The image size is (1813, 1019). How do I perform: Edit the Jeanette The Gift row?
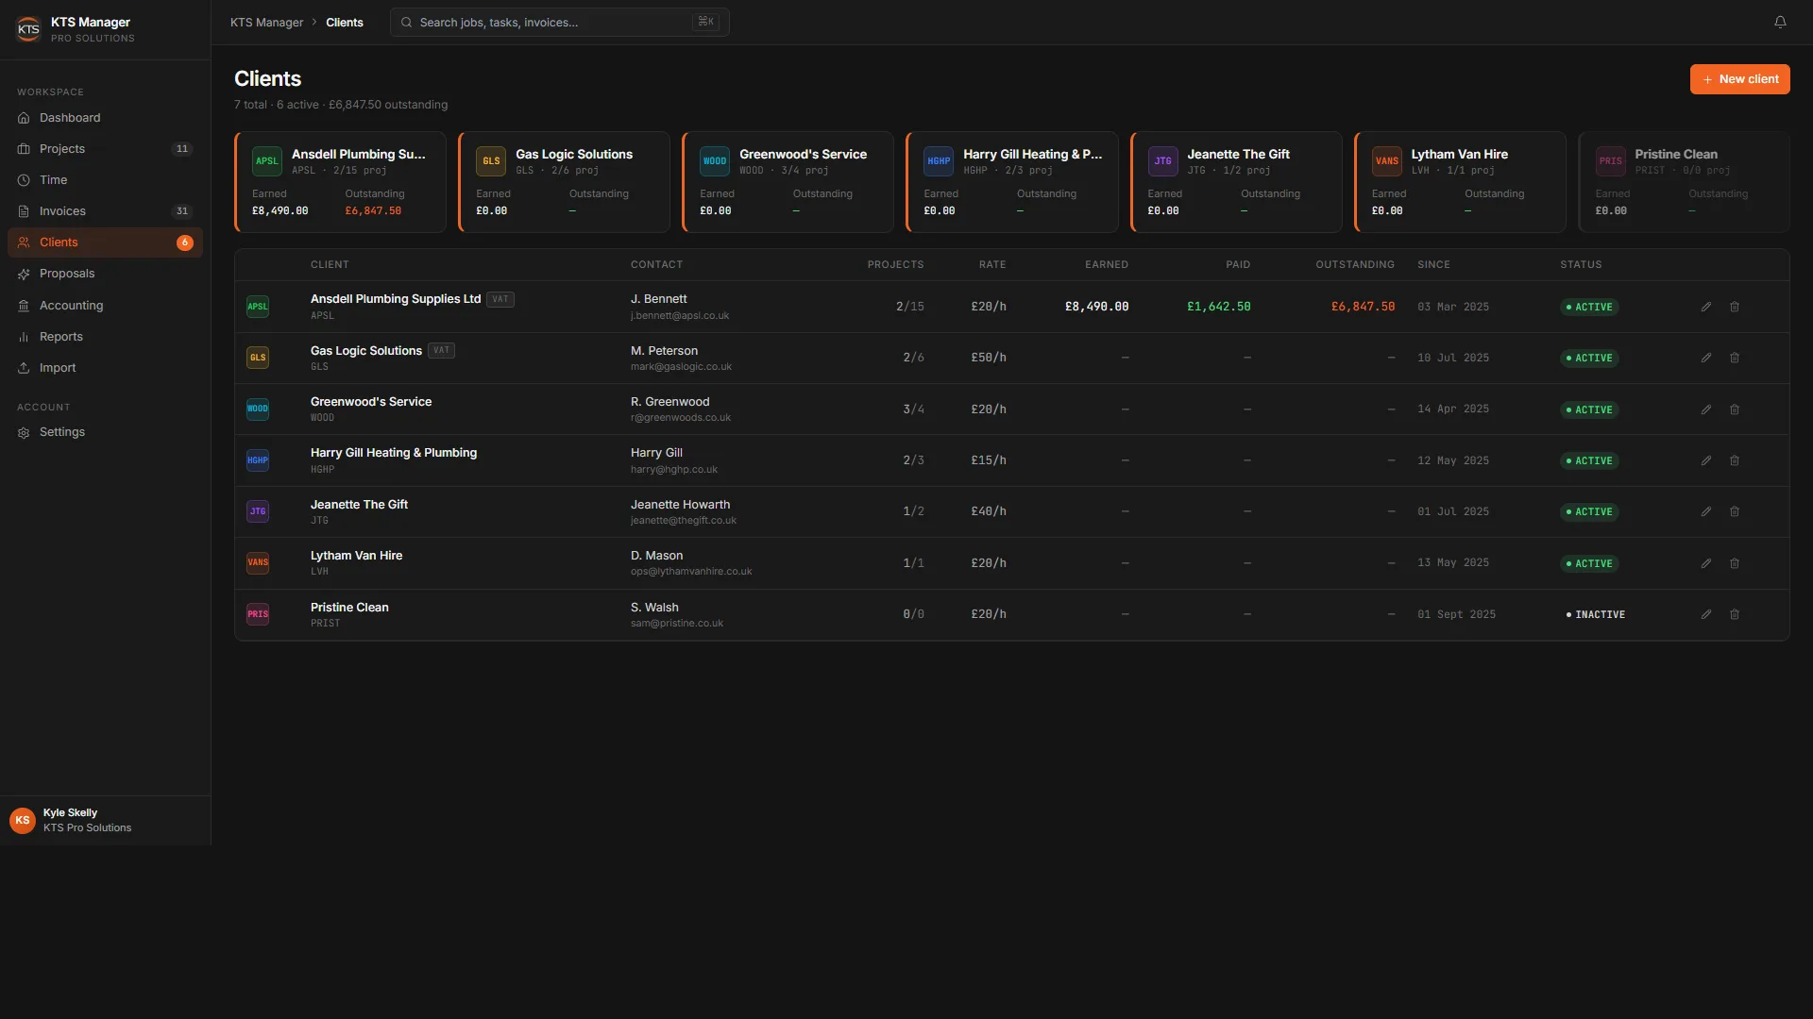tap(1706, 511)
